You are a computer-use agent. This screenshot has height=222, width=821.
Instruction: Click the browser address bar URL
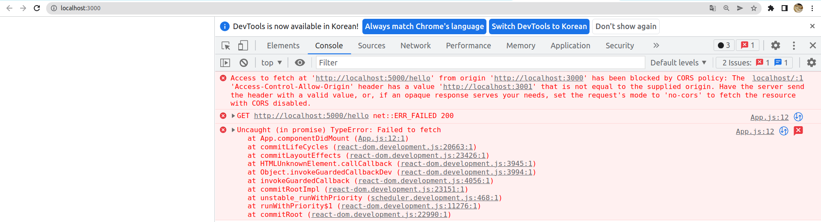80,8
